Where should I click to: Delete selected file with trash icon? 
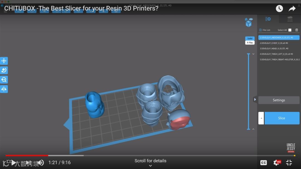click(297, 30)
